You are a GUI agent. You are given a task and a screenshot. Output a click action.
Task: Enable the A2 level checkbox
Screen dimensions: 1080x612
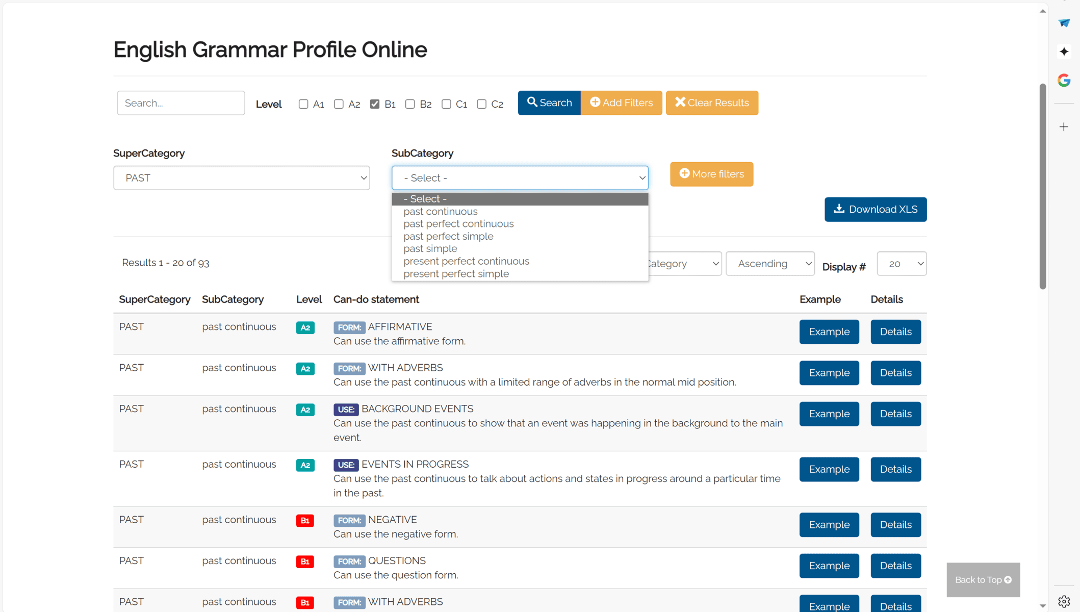[x=339, y=104]
